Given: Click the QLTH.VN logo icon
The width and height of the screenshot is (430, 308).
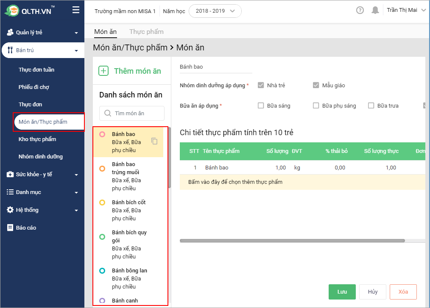Looking at the screenshot, I should 12,11.
